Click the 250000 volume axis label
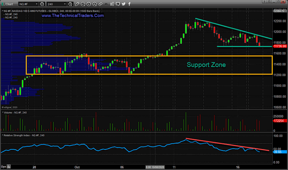 [x=278, y=116]
